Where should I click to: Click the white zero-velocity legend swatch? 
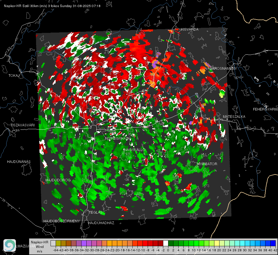coord(166,243)
